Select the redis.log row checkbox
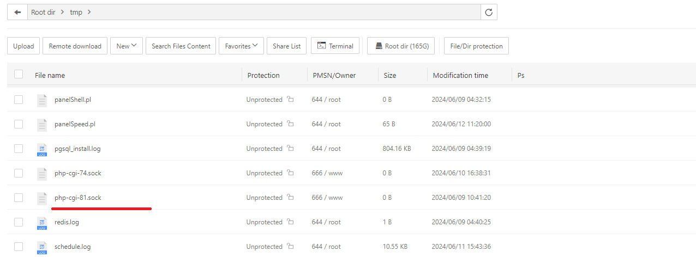696x257 pixels. (19, 222)
